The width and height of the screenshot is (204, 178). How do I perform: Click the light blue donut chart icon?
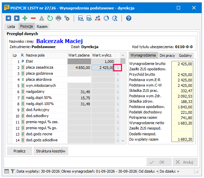pos(106,18)
